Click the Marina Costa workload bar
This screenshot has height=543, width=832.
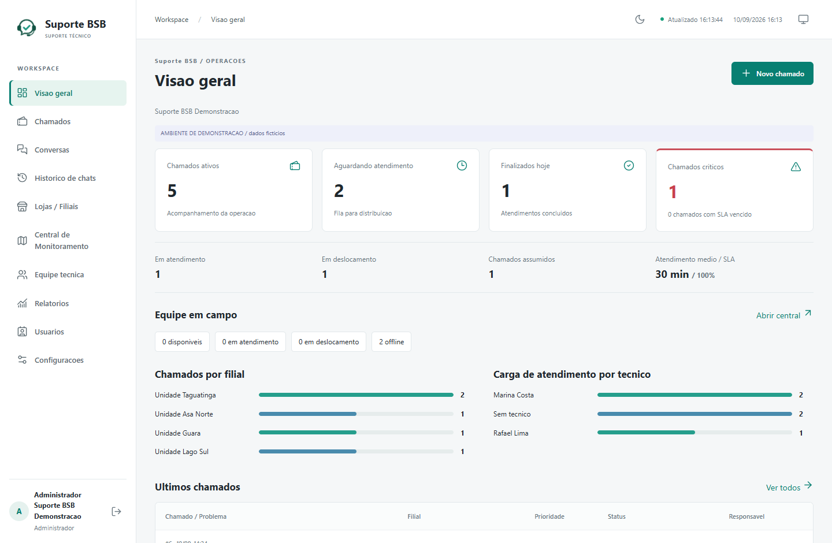[694, 395]
